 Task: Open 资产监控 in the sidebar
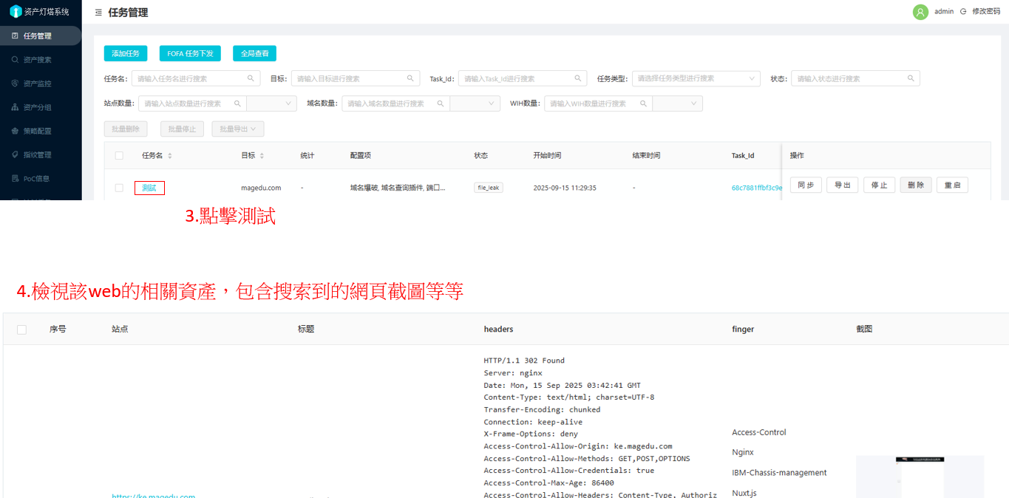(x=41, y=83)
